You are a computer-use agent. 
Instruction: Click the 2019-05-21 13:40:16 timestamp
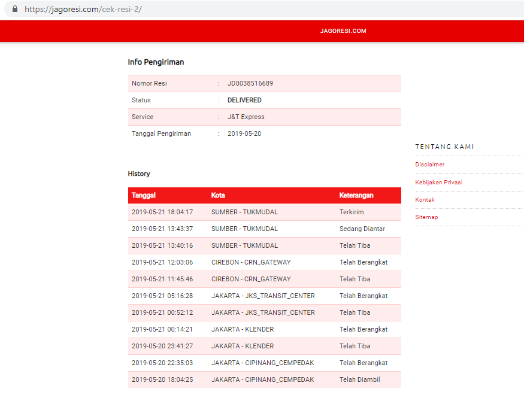[162, 245]
